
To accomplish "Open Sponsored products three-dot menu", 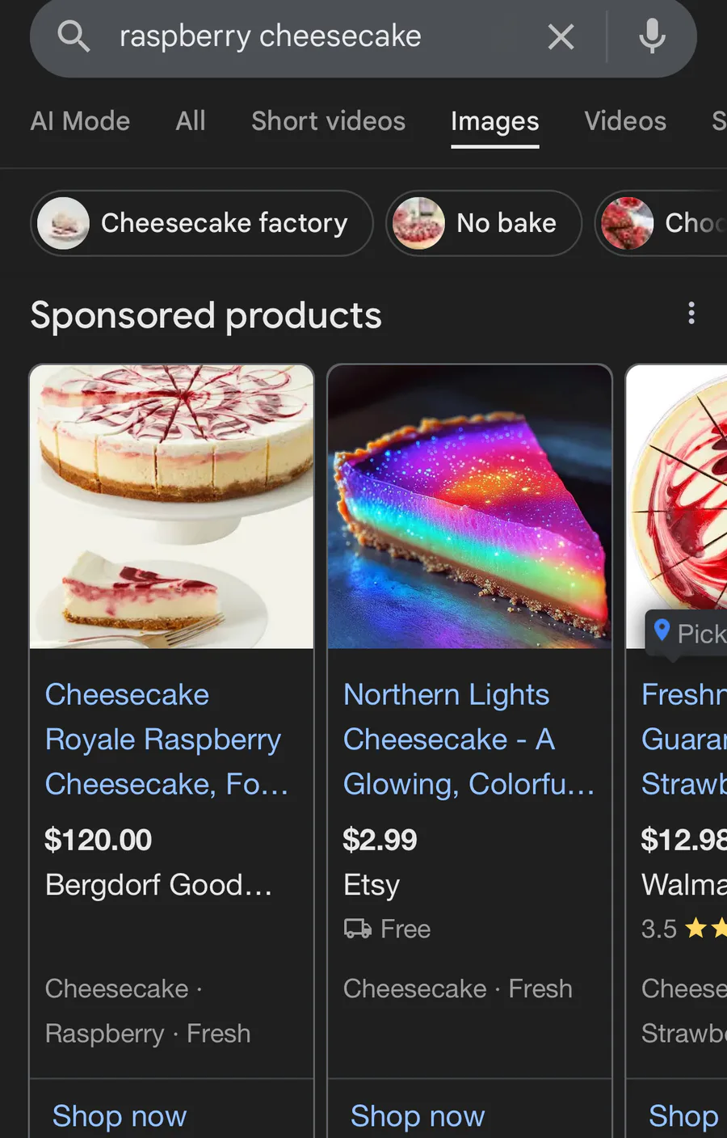I will [x=691, y=314].
